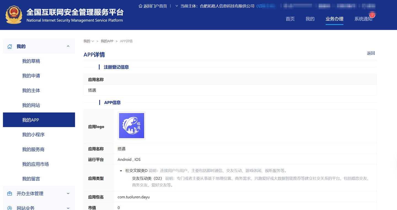Open the 搭遇 app logo image
Viewport: 397px width, 210px height.
tap(132, 125)
